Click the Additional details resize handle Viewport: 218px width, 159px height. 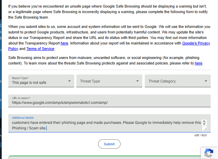[x=204, y=129]
